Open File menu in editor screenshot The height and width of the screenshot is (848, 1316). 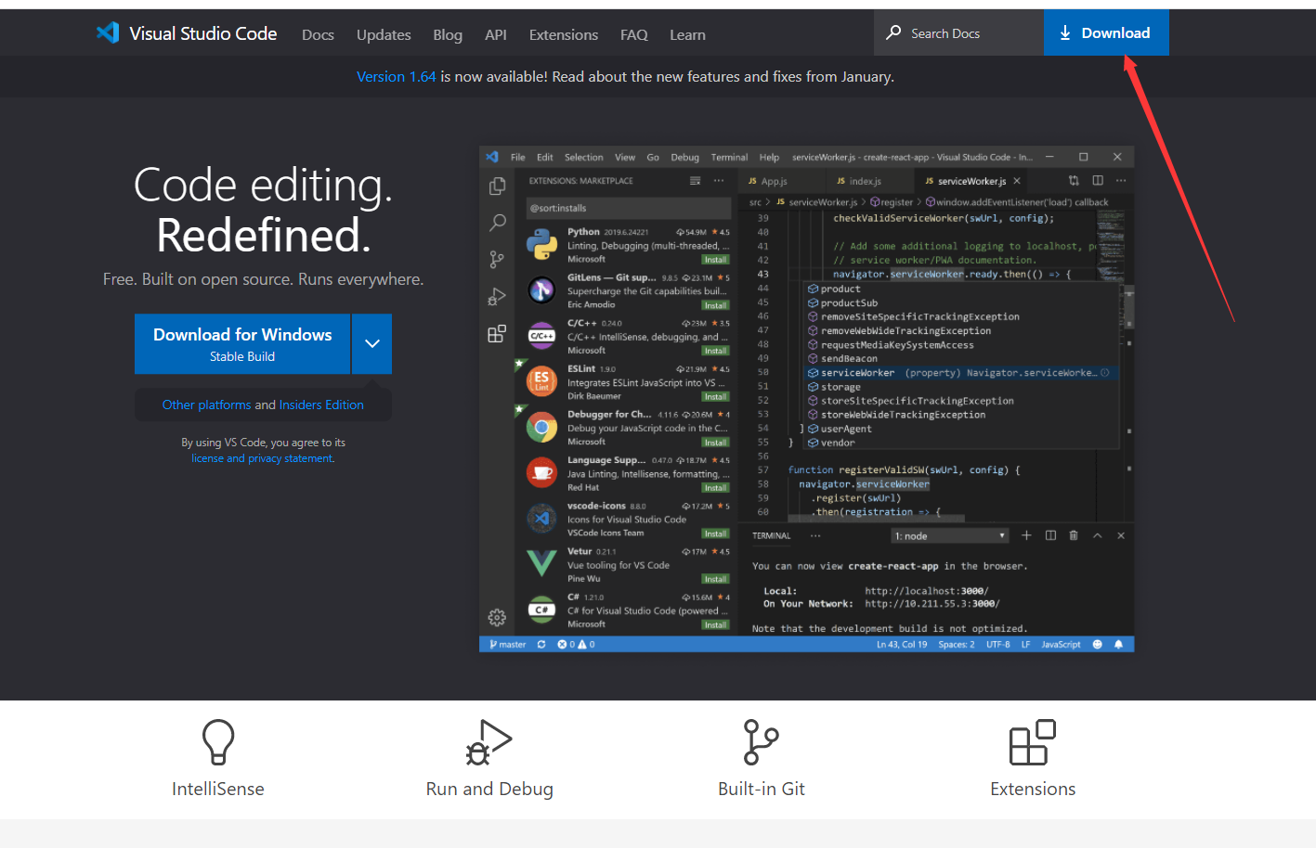click(518, 157)
